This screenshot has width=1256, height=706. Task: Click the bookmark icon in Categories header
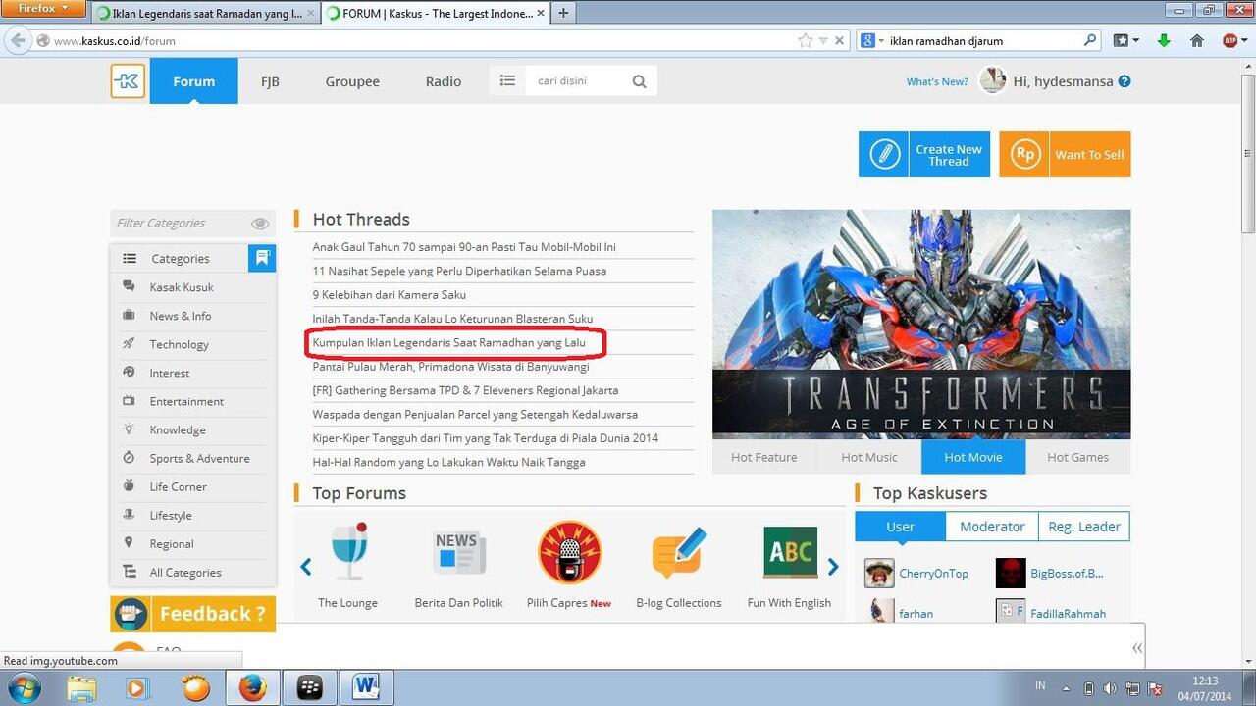(x=262, y=258)
